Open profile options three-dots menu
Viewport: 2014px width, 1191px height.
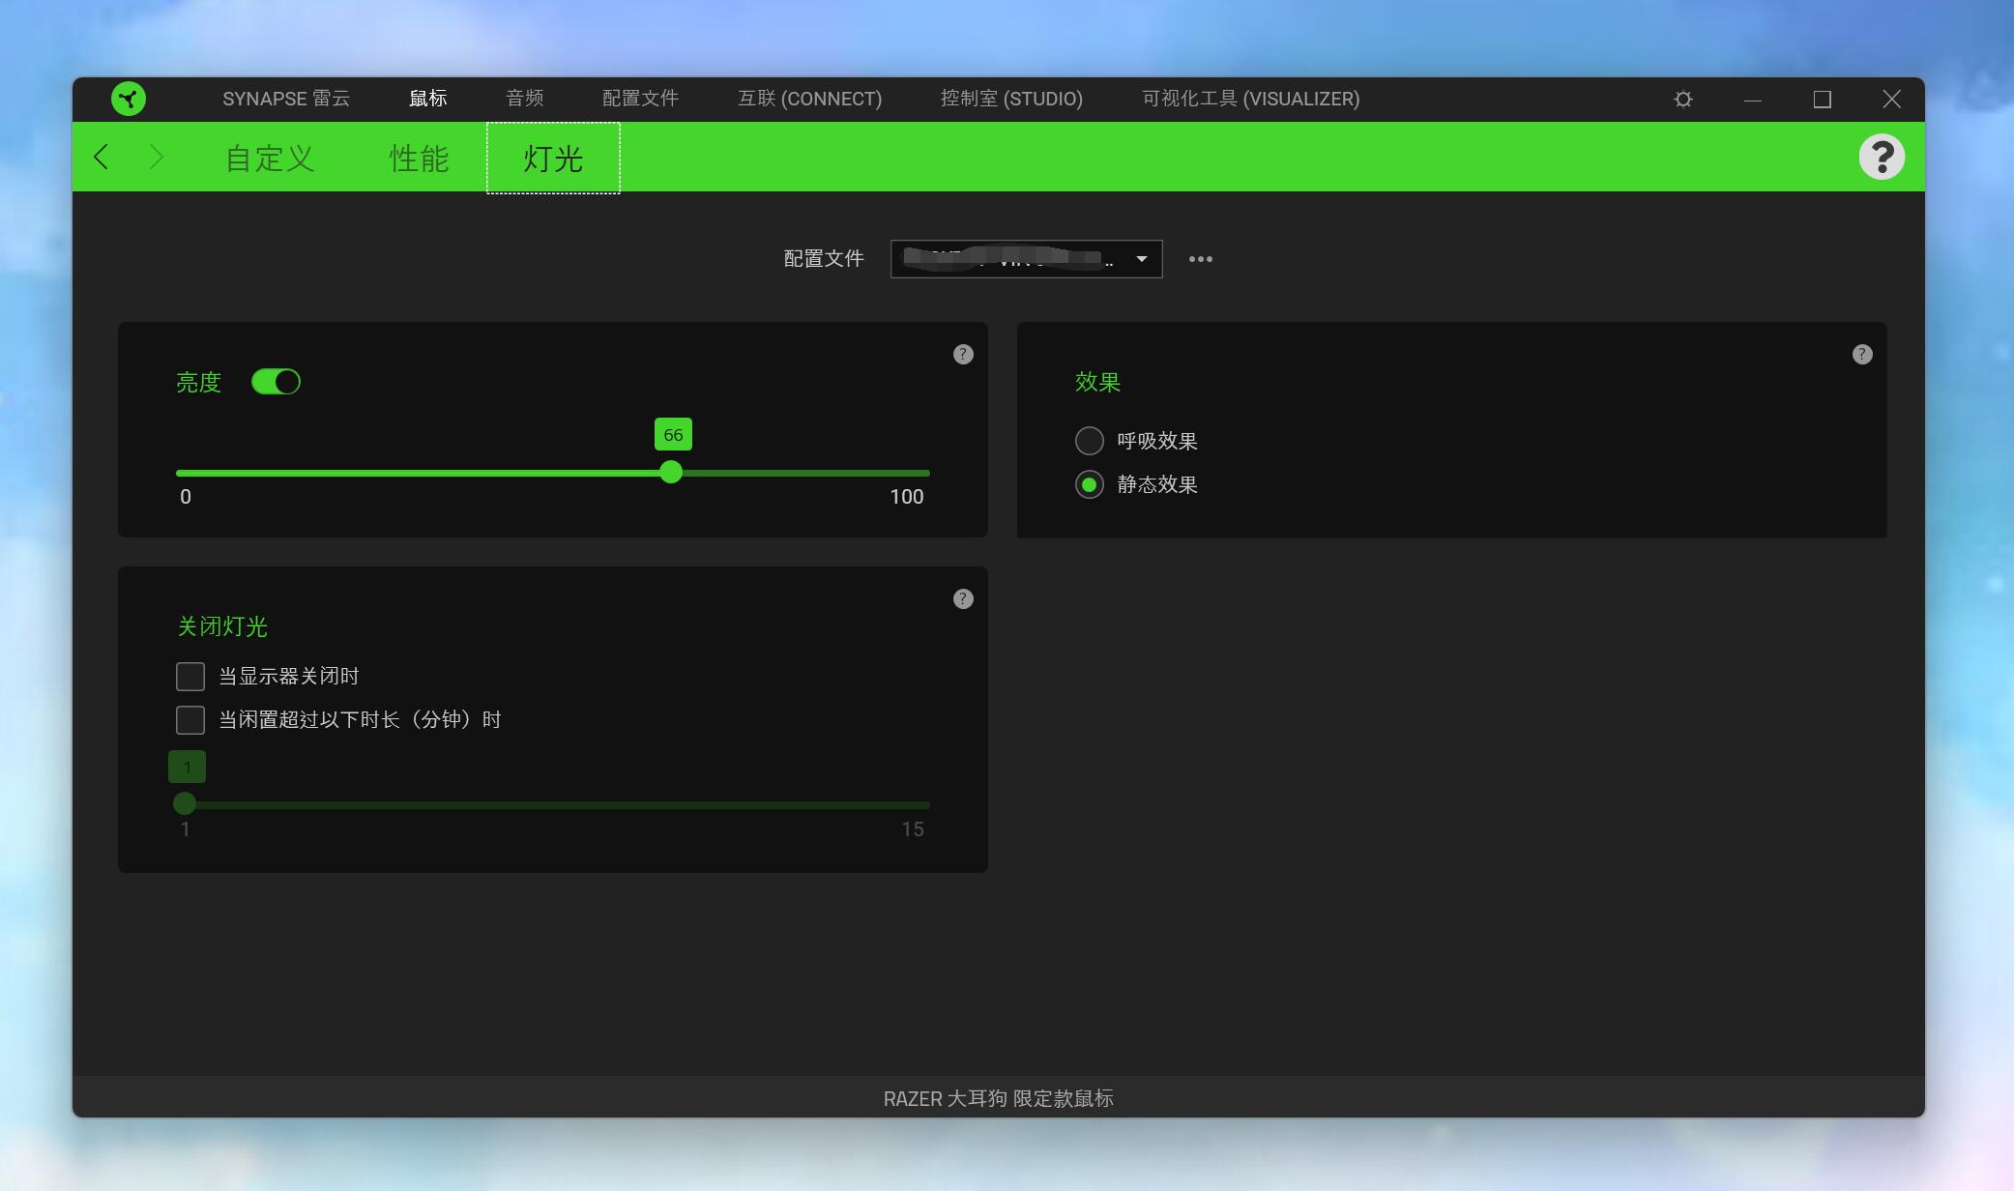[x=1200, y=259]
